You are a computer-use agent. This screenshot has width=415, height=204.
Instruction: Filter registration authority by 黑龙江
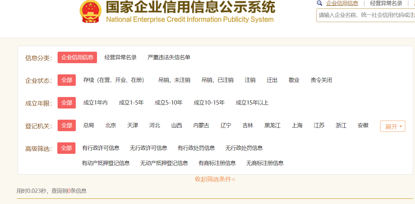273,125
